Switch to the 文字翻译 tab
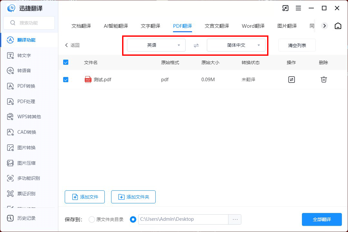This screenshot has height=232, width=348. (150, 26)
